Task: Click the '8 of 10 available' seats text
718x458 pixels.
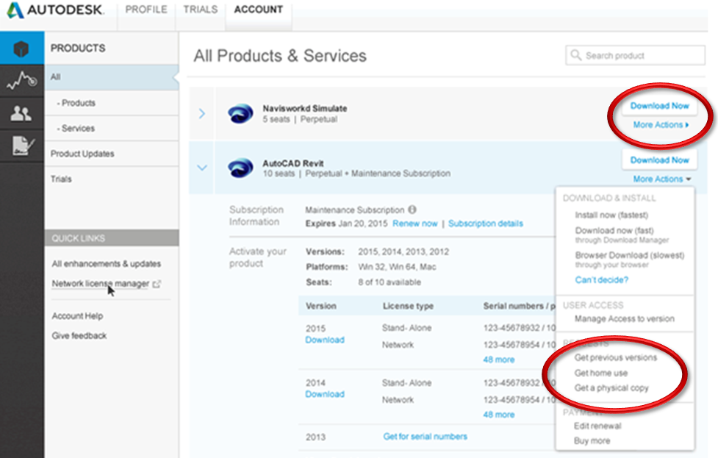Action: click(389, 282)
